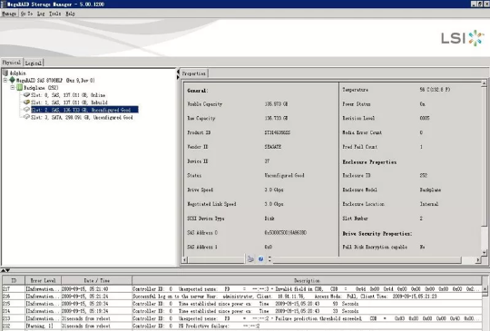
Task: Sort log by Date / Time column header
Action: point(96,280)
